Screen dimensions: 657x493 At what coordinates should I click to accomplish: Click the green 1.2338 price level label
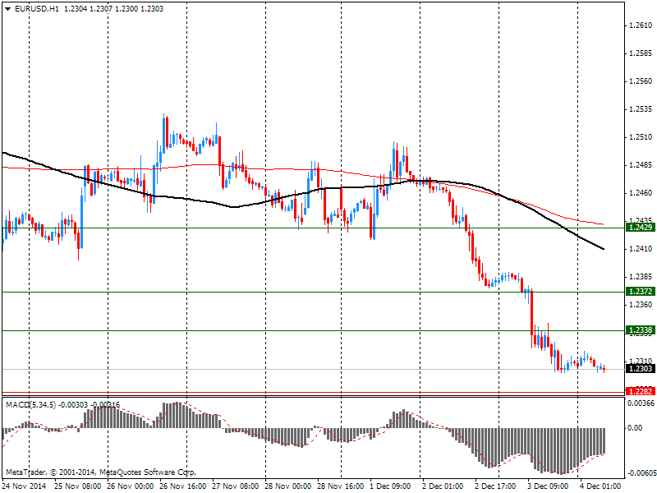click(x=641, y=330)
